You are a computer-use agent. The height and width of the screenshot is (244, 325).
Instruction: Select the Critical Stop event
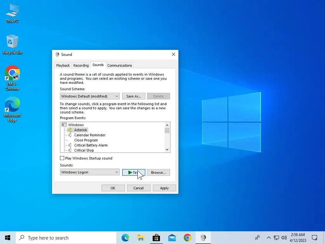point(84,150)
